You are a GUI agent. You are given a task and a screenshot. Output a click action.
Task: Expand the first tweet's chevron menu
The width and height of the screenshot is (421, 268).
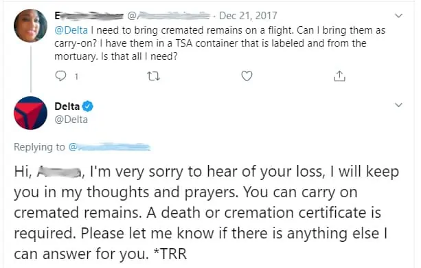[399, 16]
